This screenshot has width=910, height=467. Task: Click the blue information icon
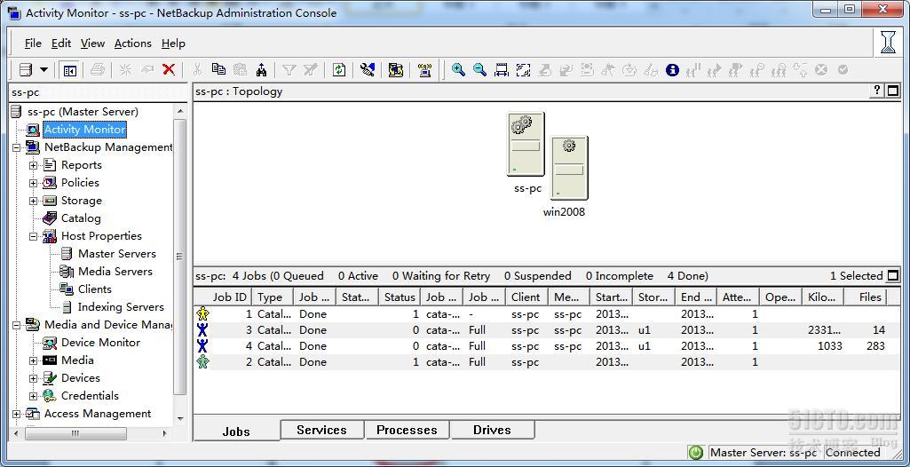tap(673, 70)
